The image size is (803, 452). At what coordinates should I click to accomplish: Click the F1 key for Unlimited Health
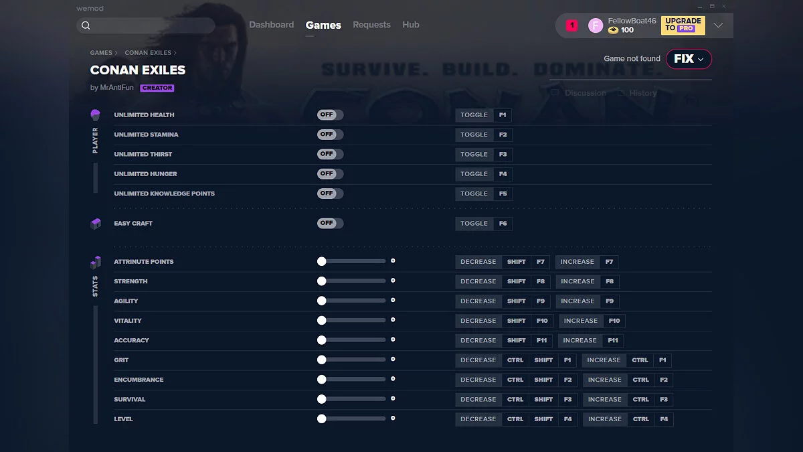point(503,115)
